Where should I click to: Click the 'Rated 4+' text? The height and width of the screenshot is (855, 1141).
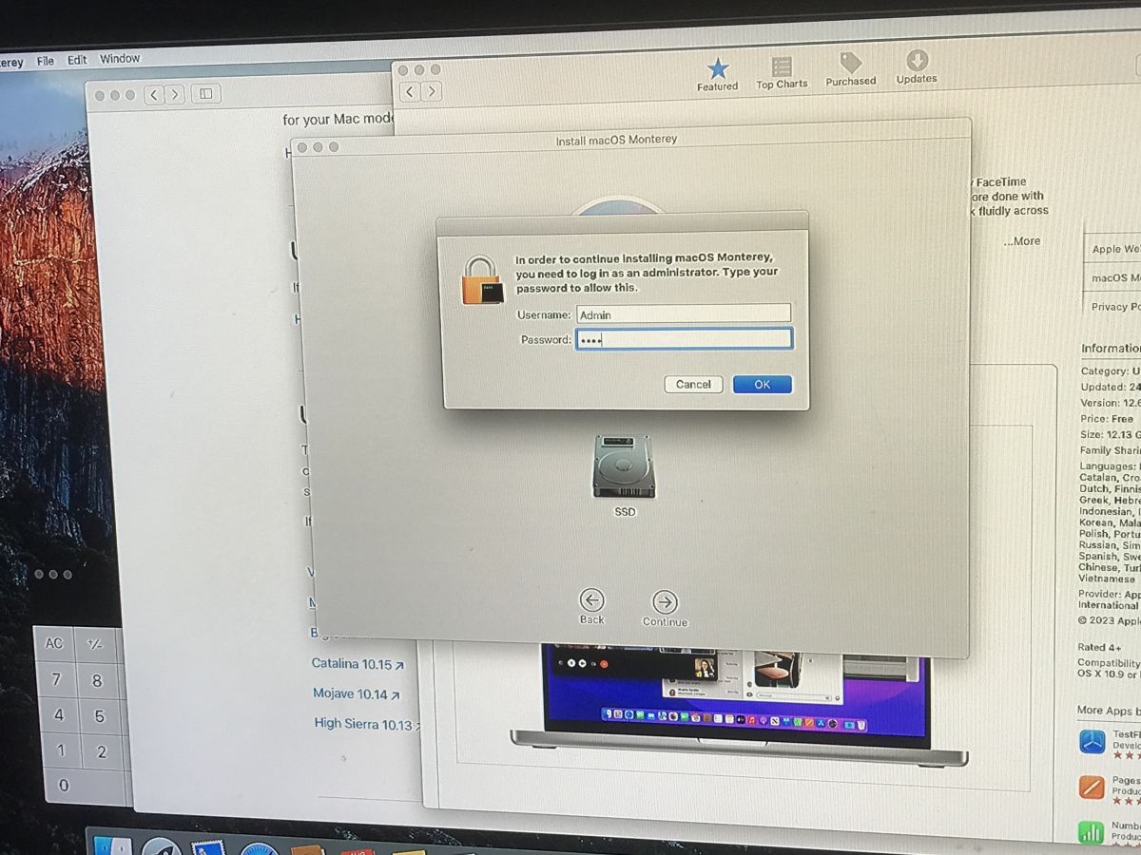coord(1098,647)
